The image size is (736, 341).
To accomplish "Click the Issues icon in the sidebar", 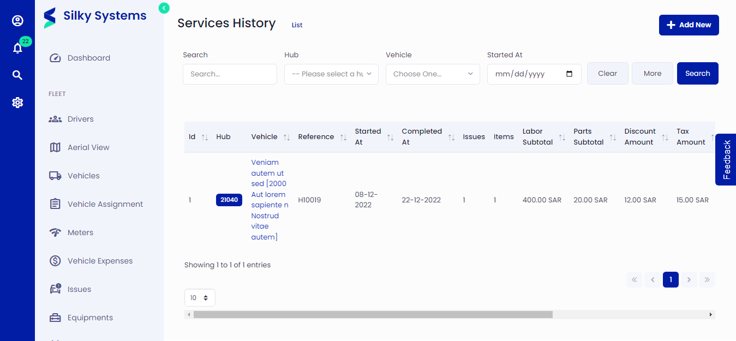I will 55,289.
